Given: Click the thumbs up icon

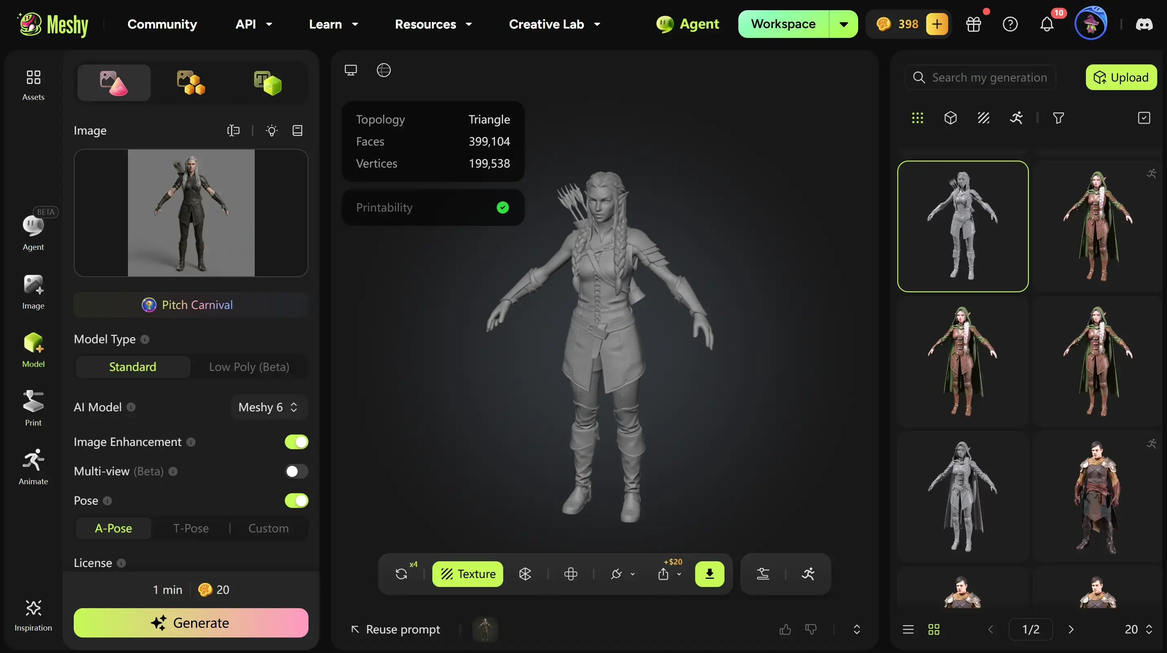Looking at the screenshot, I should [785, 629].
